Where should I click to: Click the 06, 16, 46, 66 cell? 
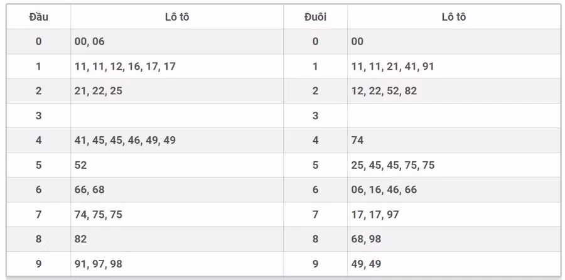pyautogui.click(x=384, y=190)
